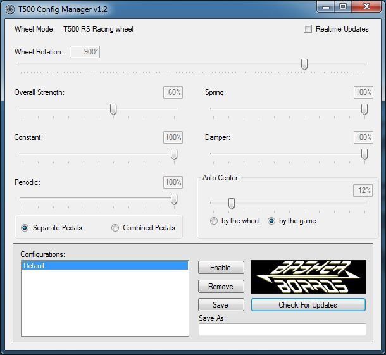Screen dimensions: 386x355
Task: Click the Damper 100% value box
Action: tap(363, 137)
